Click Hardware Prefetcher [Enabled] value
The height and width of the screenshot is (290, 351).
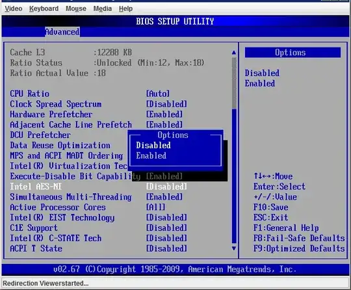(164, 114)
